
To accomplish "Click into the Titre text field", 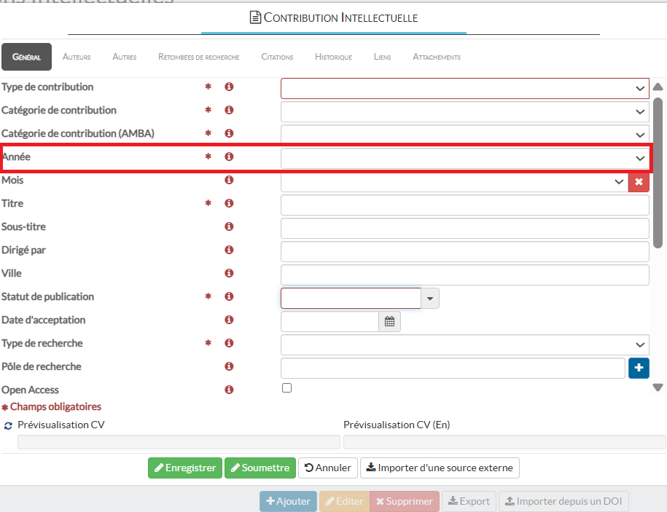I will [x=464, y=205].
